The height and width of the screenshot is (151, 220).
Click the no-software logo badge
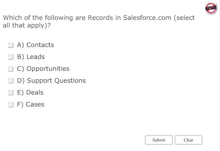[x=211, y=8]
